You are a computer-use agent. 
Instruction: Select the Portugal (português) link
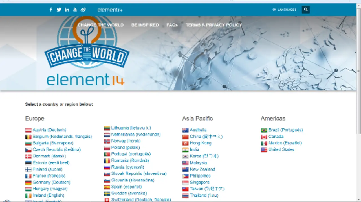(x=131, y=154)
